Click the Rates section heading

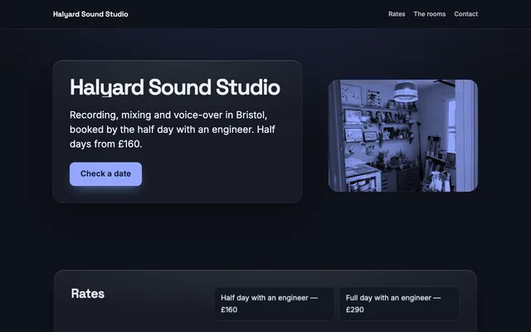(88, 294)
